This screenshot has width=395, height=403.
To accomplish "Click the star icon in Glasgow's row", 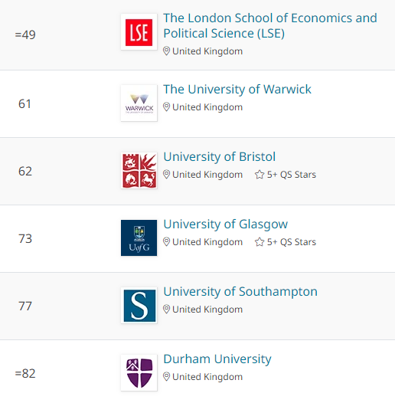I will click(260, 242).
